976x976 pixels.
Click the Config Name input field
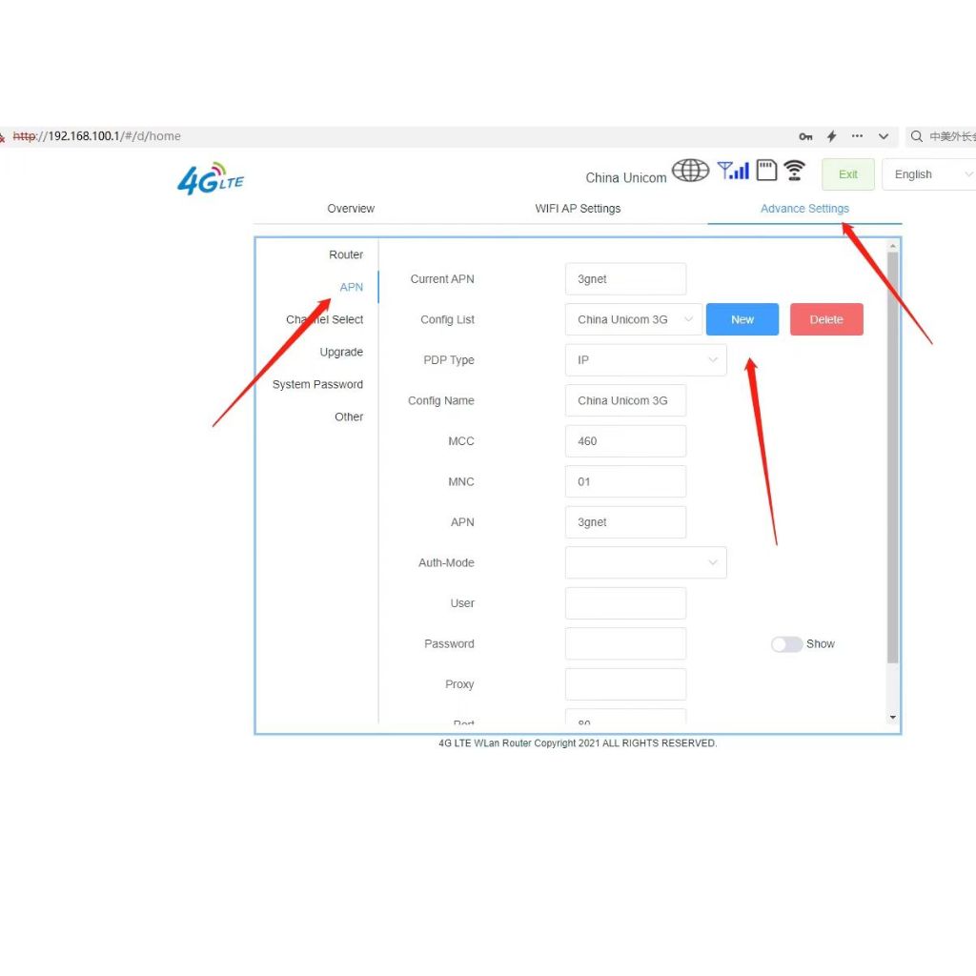(x=625, y=400)
